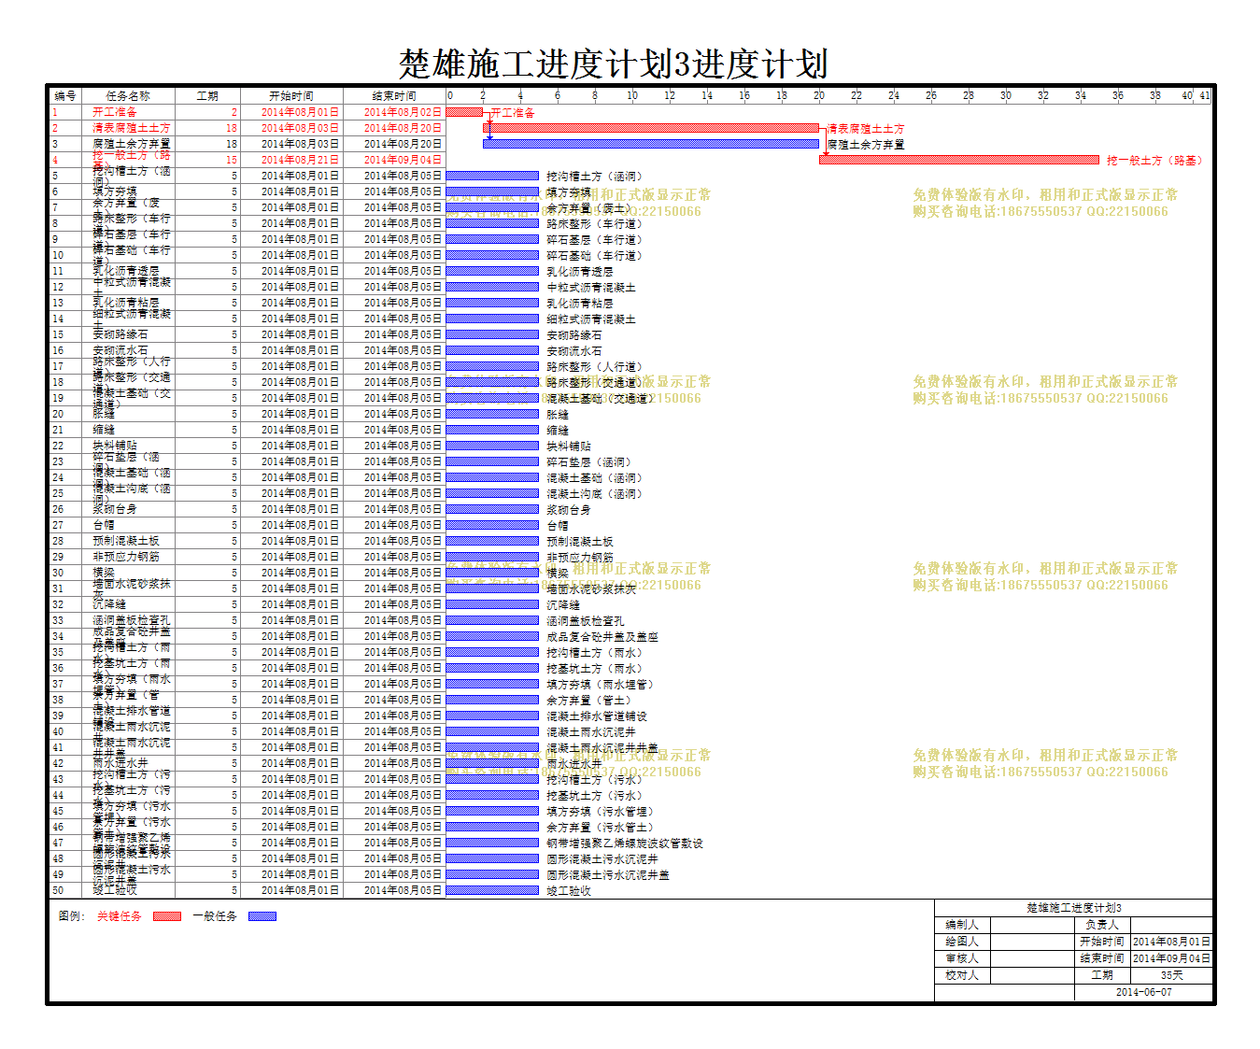Click the 负责人 field in title block

1171,925
